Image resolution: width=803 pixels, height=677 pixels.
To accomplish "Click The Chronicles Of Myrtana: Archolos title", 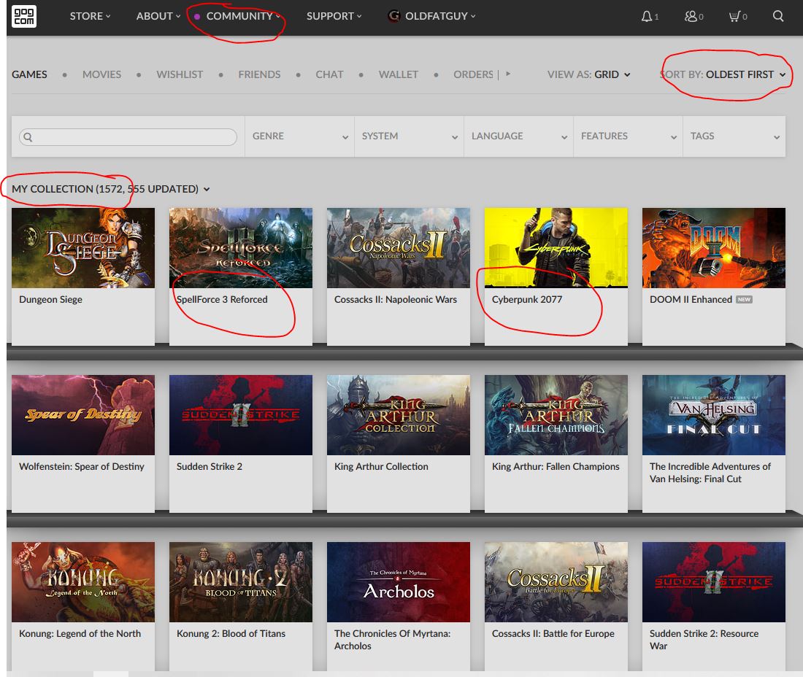I will tap(392, 640).
